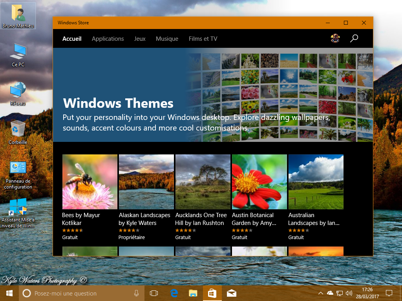
Task: Open File Explorer from the taskbar
Action: click(x=193, y=293)
